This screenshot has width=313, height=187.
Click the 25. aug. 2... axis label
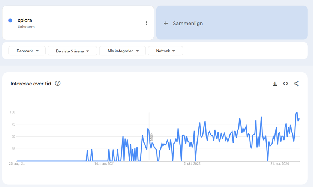pos(17,164)
